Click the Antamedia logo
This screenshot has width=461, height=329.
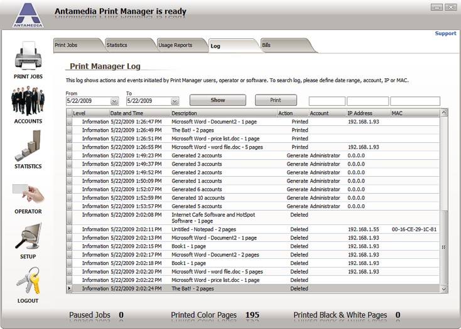28,15
